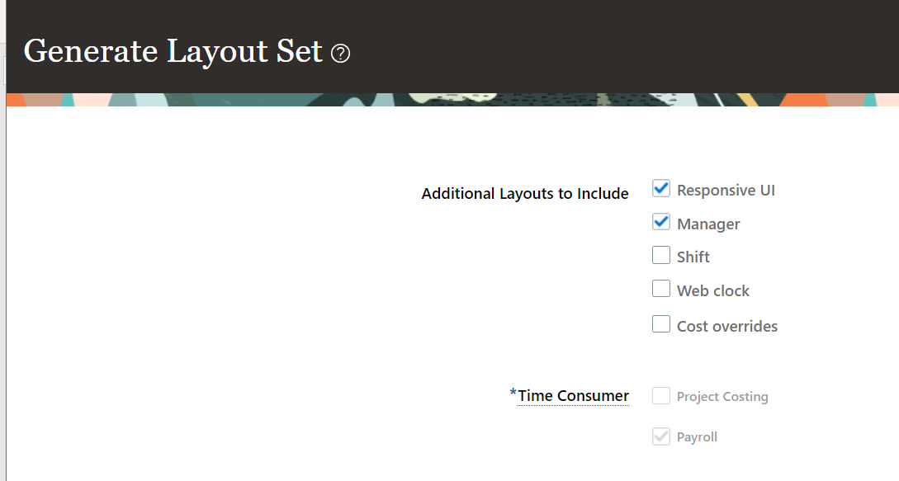The width and height of the screenshot is (899, 481).
Task: Click the greyed "Project Costing" label
Action: (722, 396)
